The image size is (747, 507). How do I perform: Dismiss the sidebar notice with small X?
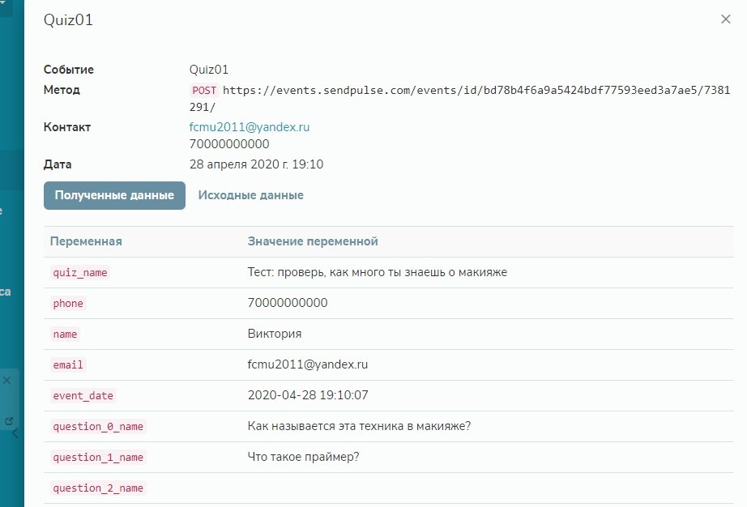point(6,380)
